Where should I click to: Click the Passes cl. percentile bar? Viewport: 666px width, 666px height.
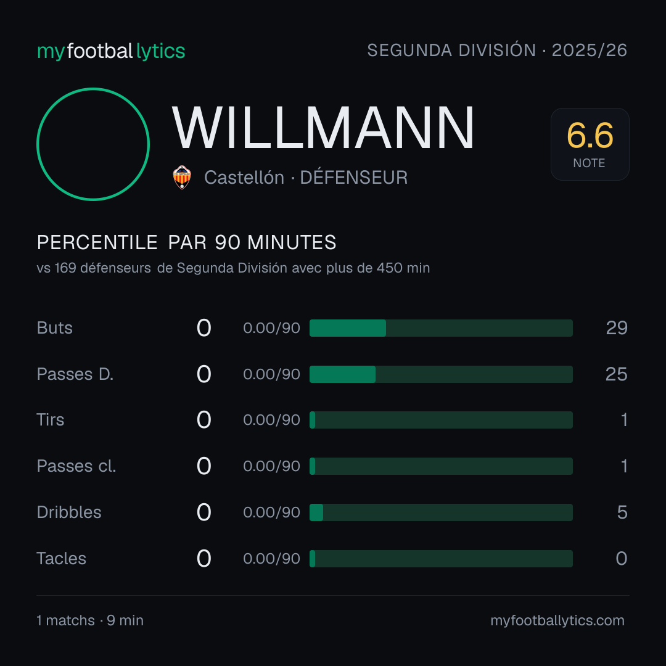click(441, 466)
